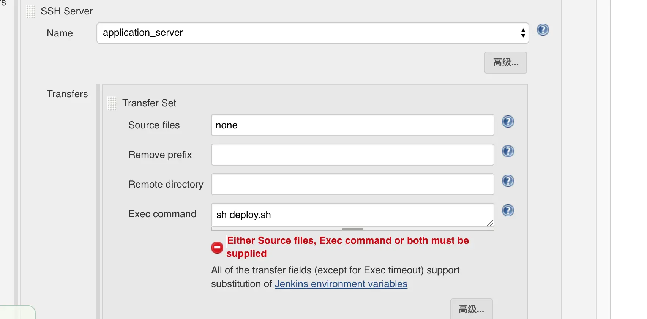Click the Transfer Set heading text
This screenshot has height=319, width=647.
(149, 103)
